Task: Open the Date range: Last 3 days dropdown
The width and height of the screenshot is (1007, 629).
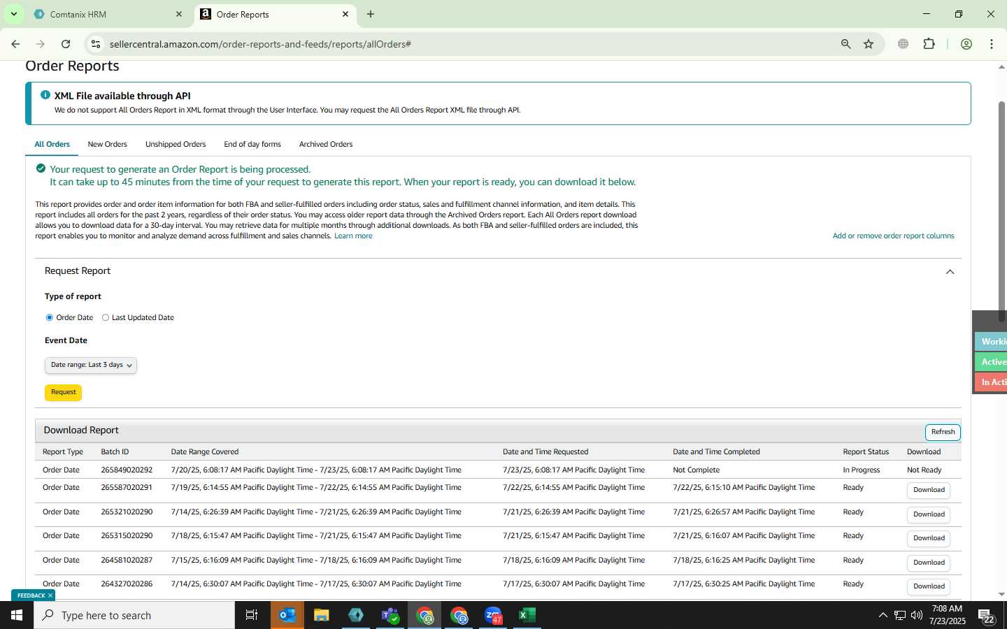Action: pyautogui.click(x=91, y=365)
